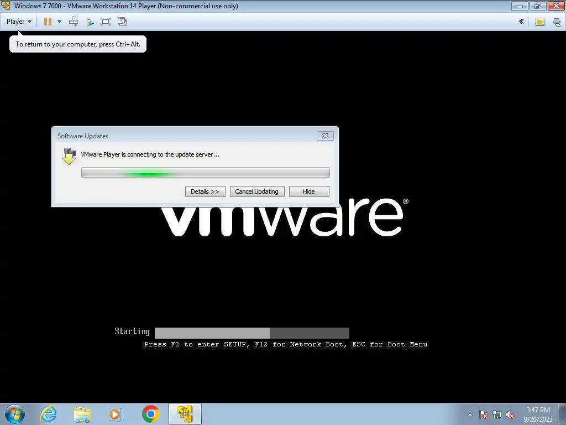Enter full screen mode
Image resolution: width=566 pixels, height=425 pixels.
click(x=106, y=22)
